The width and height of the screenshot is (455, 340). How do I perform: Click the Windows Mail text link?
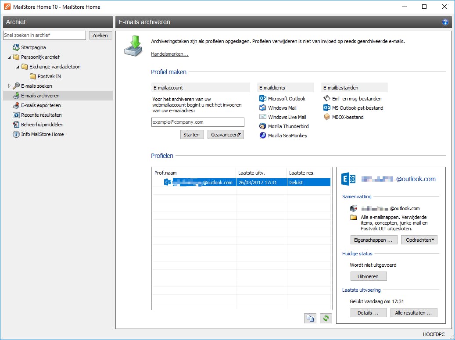[282, 108]
